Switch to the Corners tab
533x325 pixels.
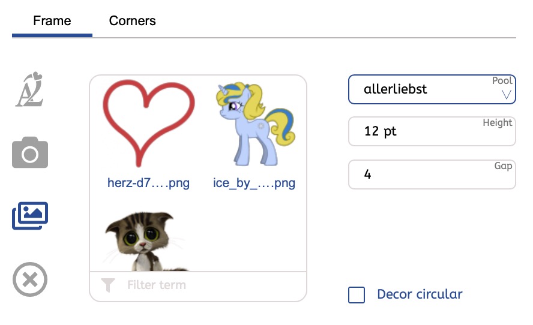tap(132, 21)
